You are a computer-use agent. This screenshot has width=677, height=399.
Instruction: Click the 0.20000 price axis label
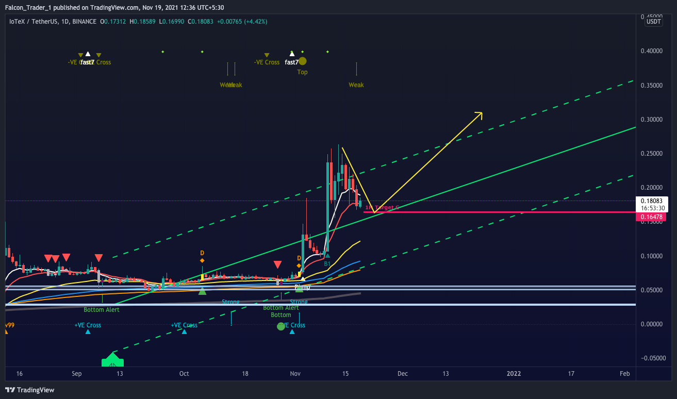pos(651,188)
